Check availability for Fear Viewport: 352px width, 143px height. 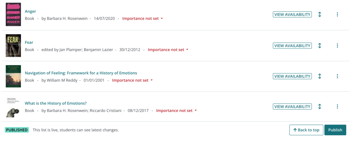(x=292, y=45)
